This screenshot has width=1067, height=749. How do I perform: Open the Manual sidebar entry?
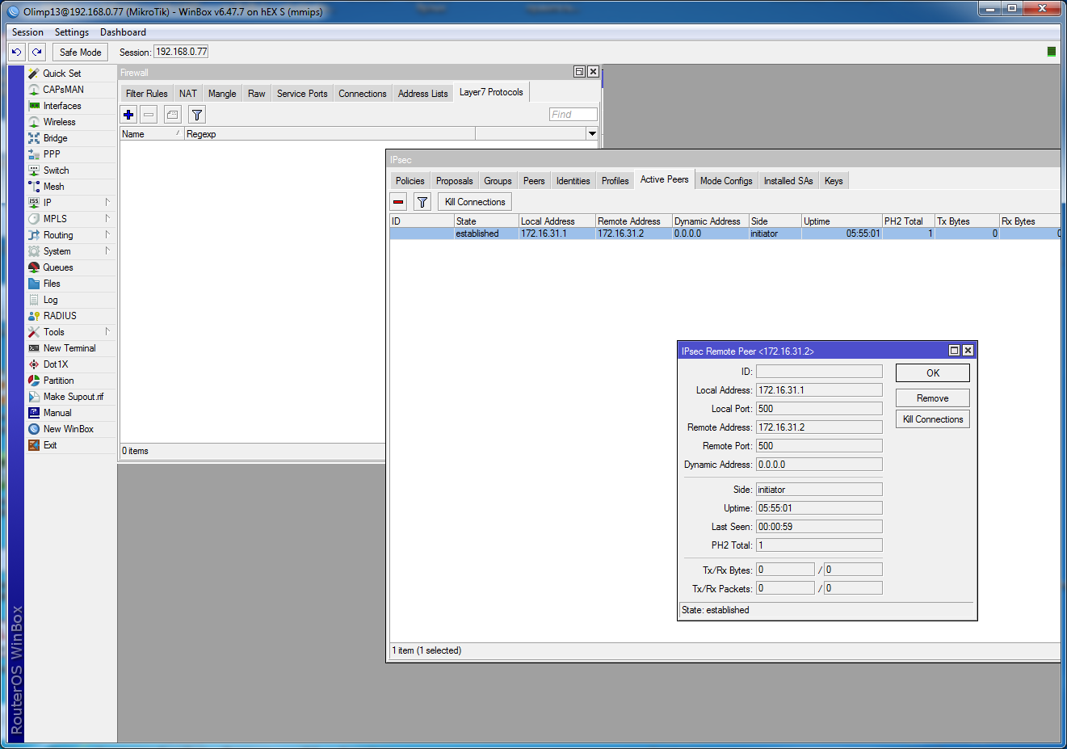tap(57, 413)
